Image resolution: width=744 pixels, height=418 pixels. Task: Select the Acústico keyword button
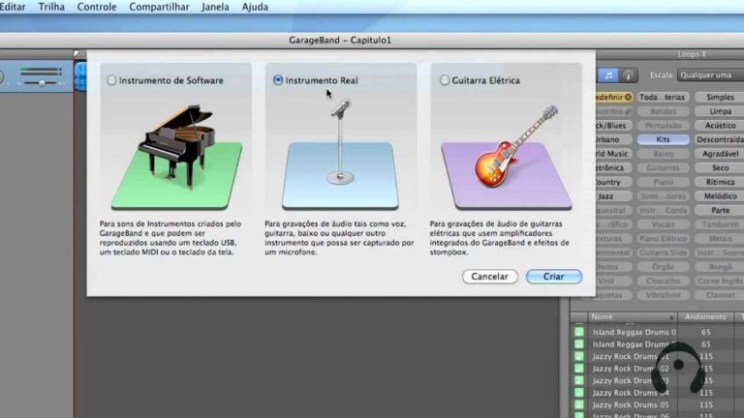point(720,126)
